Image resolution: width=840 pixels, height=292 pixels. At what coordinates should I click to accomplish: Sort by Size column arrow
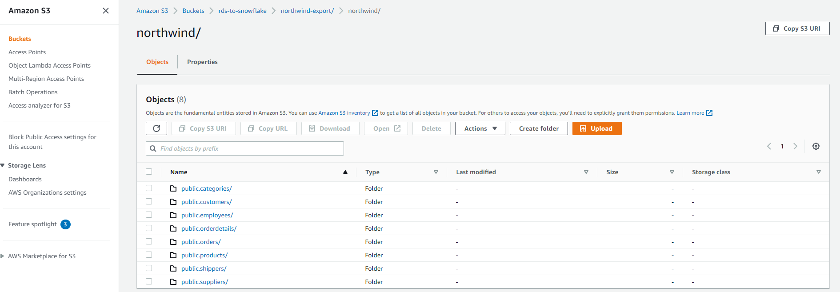672,172
